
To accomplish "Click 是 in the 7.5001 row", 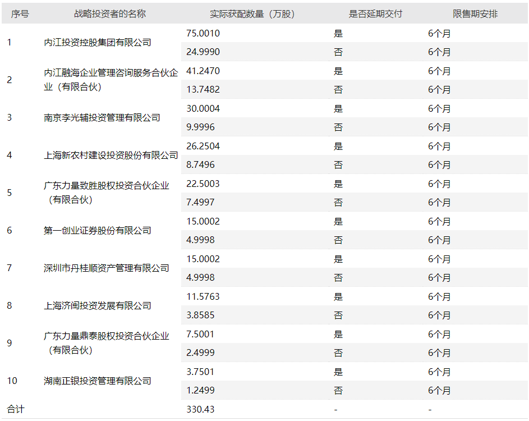I will pos(338,334).
